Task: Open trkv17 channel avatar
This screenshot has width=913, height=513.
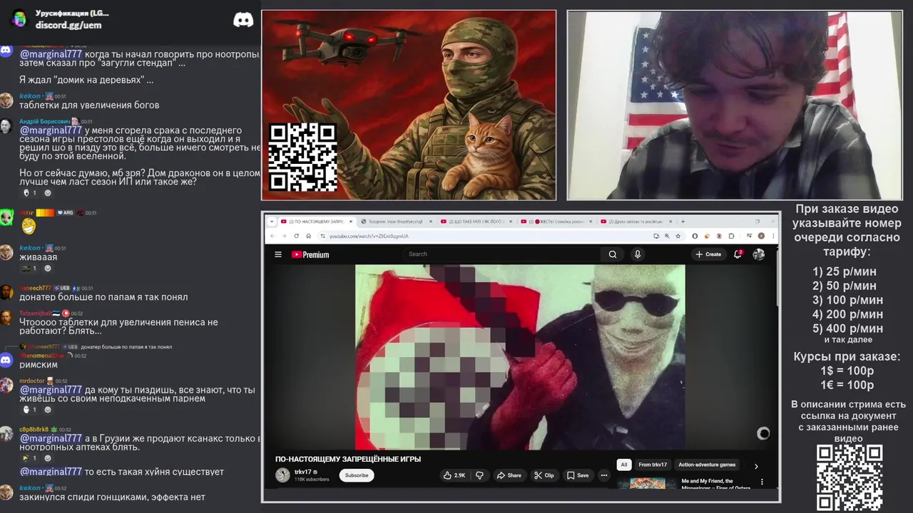Action: click(282, 475)
